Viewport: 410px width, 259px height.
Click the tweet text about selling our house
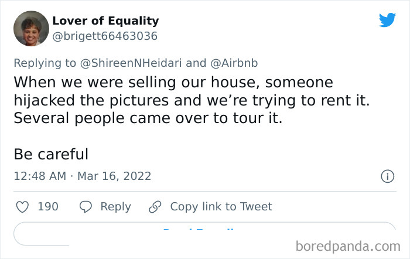point(191,100)
